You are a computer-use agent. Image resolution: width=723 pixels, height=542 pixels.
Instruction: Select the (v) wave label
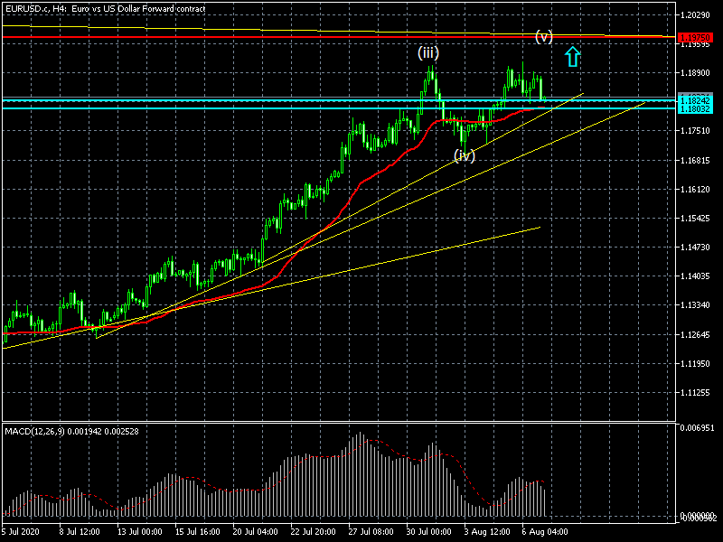[x=543, y=36]
